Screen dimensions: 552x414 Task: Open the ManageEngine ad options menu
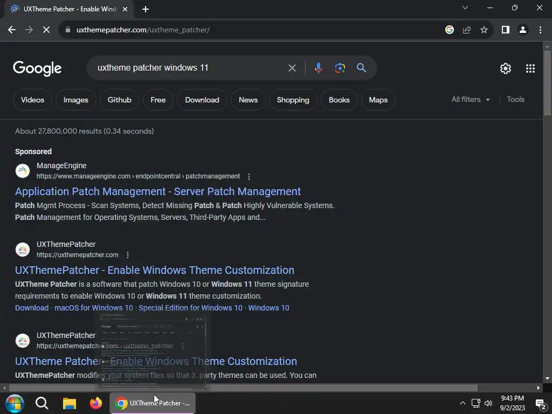(x=249, y=176)
